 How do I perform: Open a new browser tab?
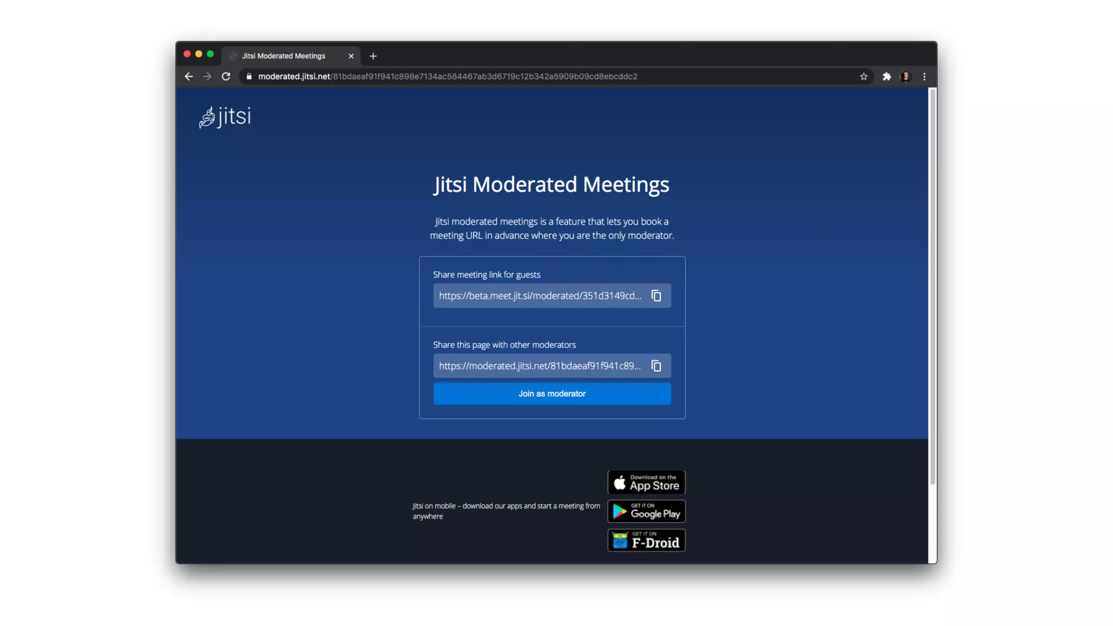(373, 56)
